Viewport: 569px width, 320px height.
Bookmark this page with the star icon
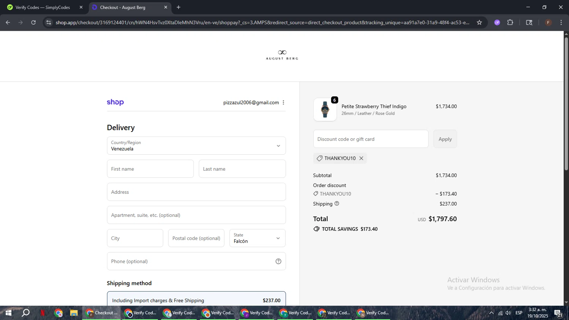click(479, 22)
